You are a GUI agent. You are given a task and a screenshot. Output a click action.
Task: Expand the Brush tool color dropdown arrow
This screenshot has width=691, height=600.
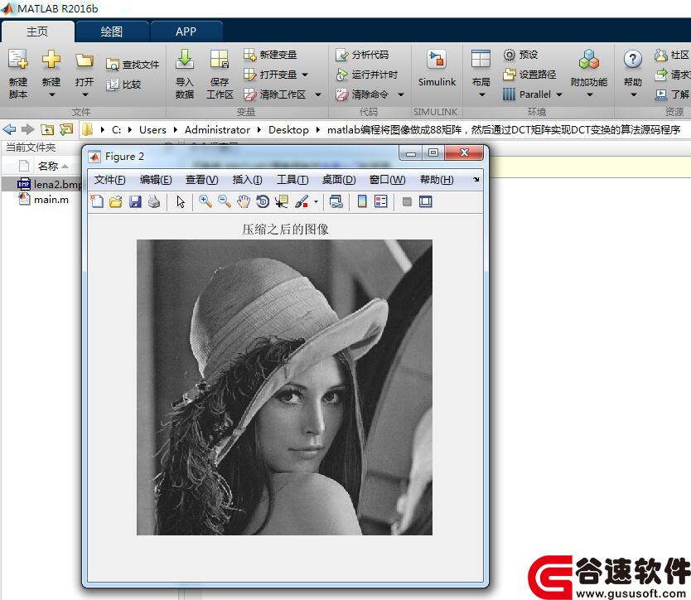[x=316, y=202]
